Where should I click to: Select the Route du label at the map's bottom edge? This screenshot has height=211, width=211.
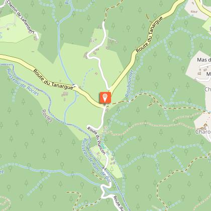tap(119, 203)
